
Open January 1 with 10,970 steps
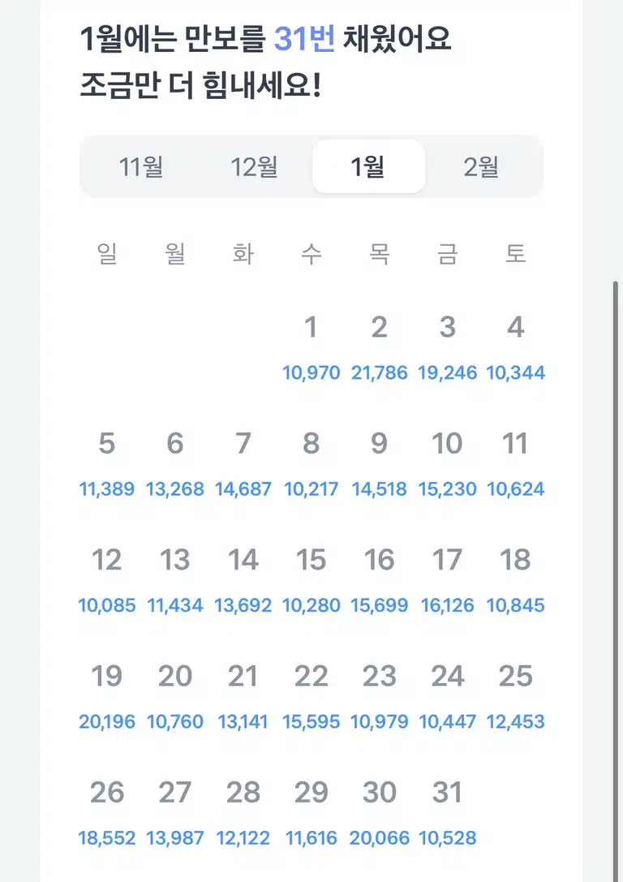tap(311, 347)
